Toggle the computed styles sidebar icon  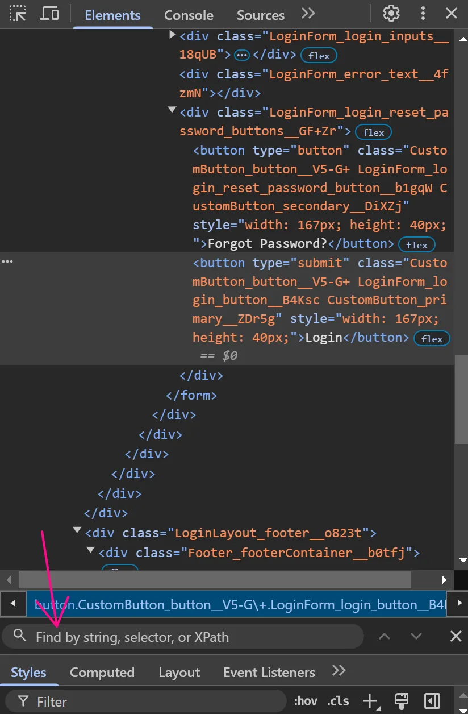click(x=432, y=701)
